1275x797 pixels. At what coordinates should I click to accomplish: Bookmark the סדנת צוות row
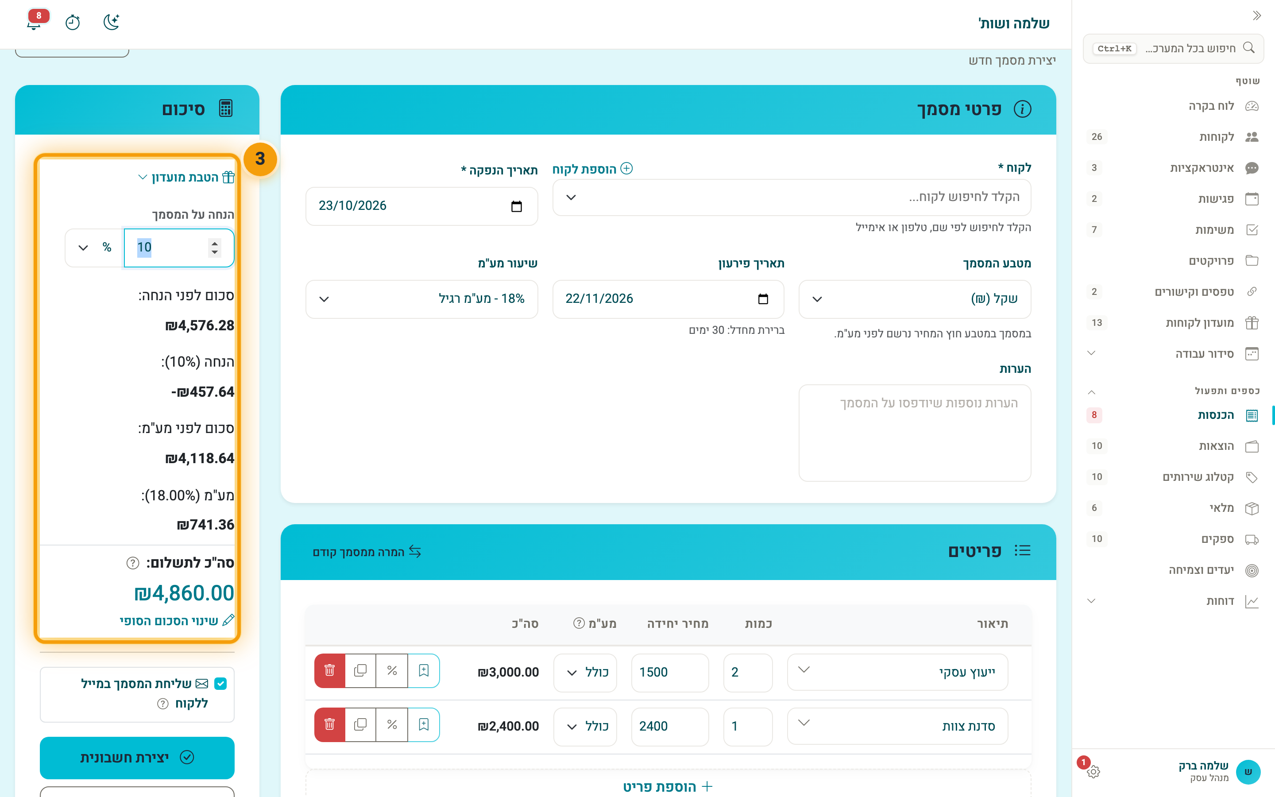point(424,724)
